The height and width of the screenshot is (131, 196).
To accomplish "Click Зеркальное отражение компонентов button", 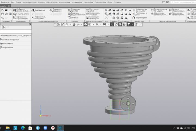I will (21, 18).
